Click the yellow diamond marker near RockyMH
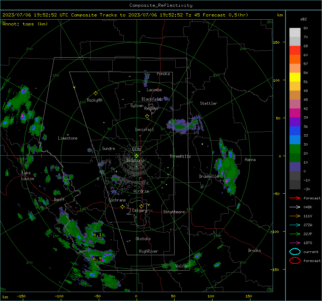Image resolution: width=322 pixels, height=301 pixels. pyautogui.click(x=96, y=93)
